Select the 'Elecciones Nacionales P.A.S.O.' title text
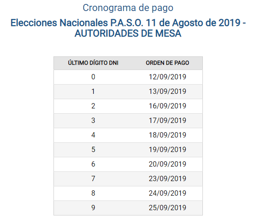The width and height of the screenshot is (259, 219). click(x=77, y=22)
